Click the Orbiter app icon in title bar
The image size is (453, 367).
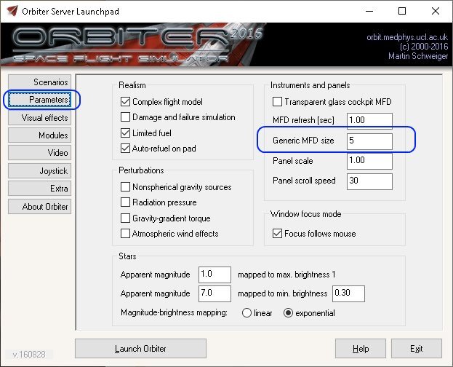[12, 12]
